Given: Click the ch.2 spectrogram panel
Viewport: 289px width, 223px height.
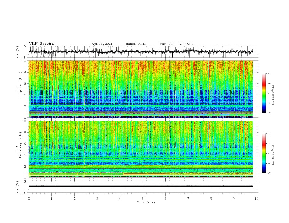Looking at the screenshot, I should 140,149.
